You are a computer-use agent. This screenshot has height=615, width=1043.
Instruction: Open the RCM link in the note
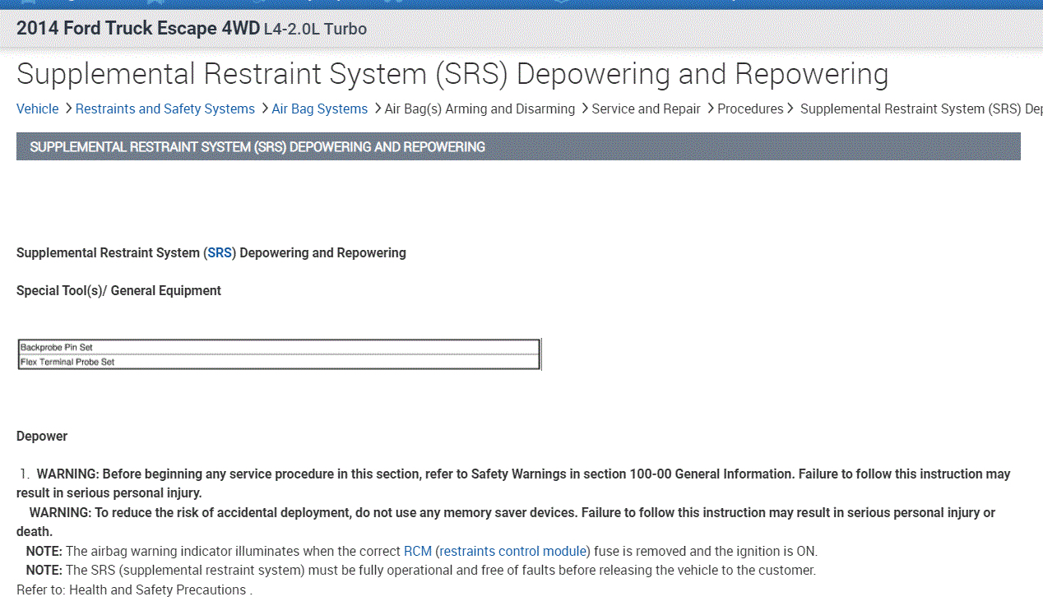click(x=418, y=551)
